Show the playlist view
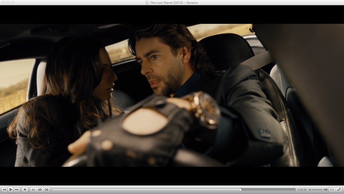Image resolution: width=344 pixels, height=194 pixels. 33,190
